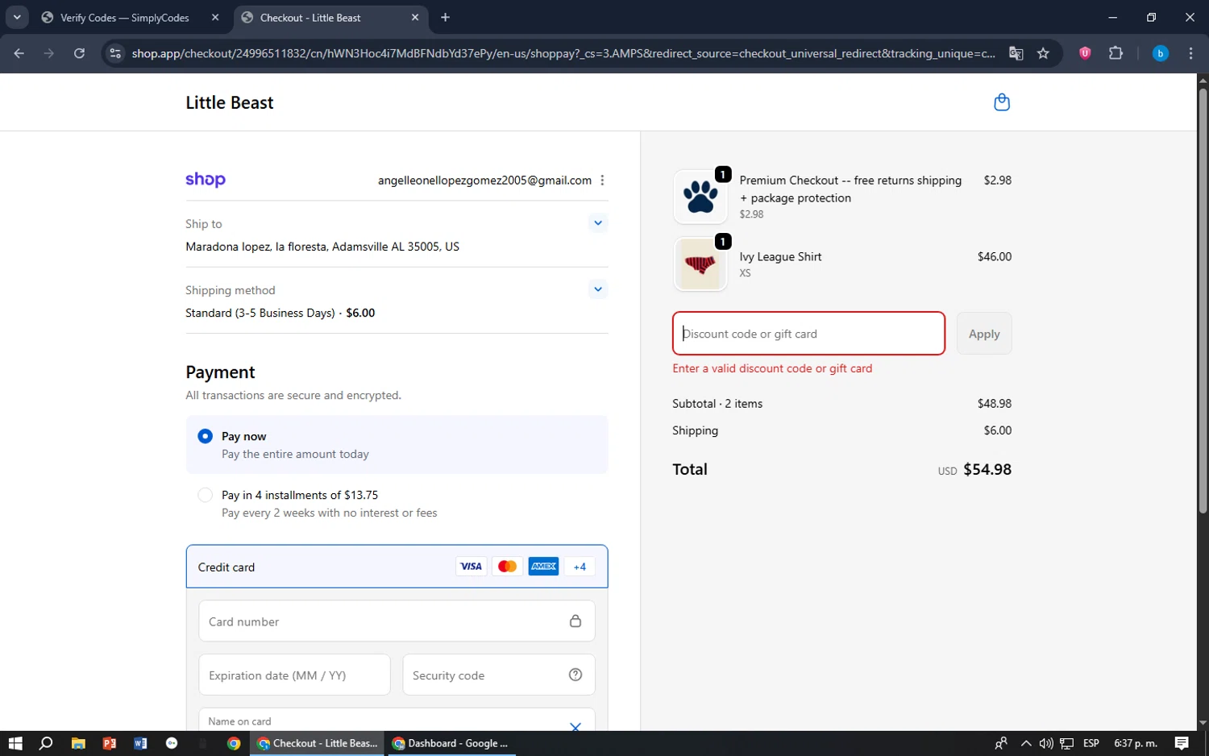Open the tab search dropdown
This screenshot has width=1209, height=756.
pos(17,17)
